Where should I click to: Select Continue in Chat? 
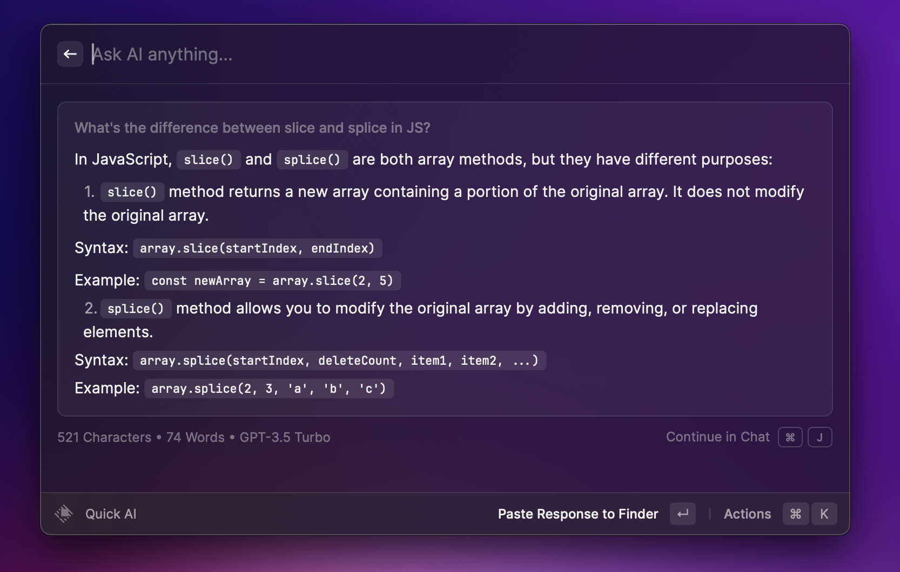[717, 437]
